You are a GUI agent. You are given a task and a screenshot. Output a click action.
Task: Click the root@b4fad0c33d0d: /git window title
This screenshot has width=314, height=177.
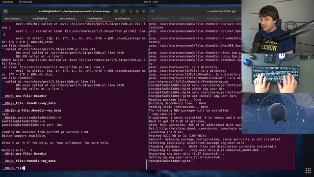221,11
